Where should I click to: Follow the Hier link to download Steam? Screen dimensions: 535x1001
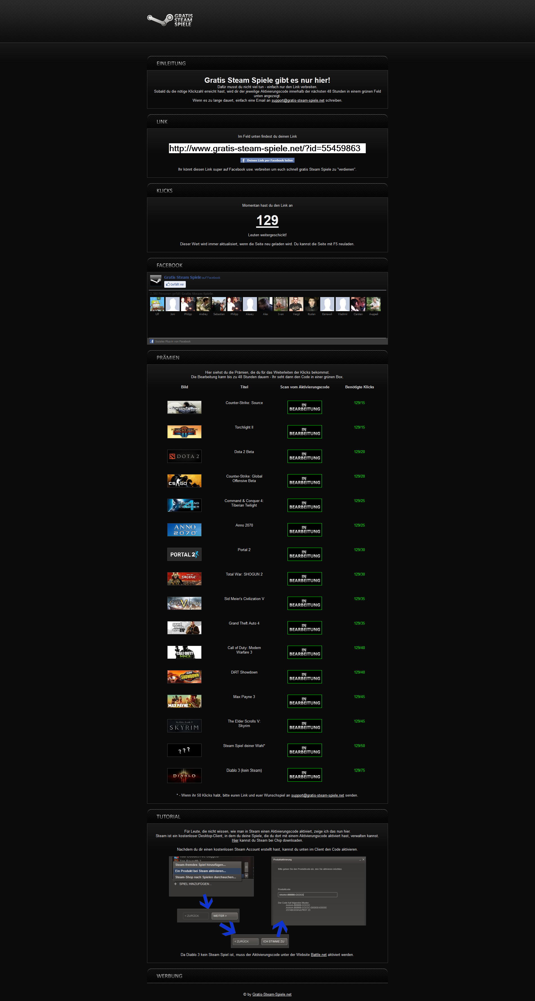coord(235,841)
